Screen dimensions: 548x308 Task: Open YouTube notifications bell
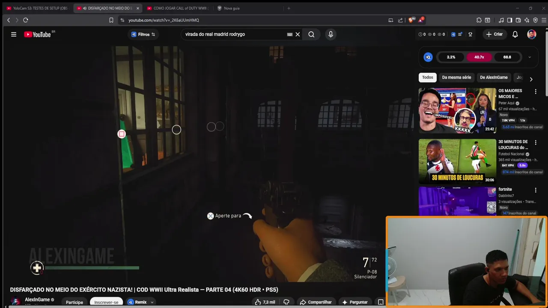[x=515, y=34]
